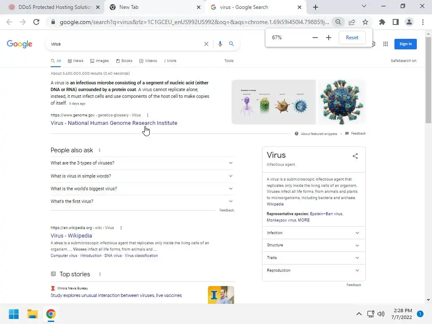Close the New Tab tab
The height and width of the screenshot is (324, 432).
pos(199,7)
